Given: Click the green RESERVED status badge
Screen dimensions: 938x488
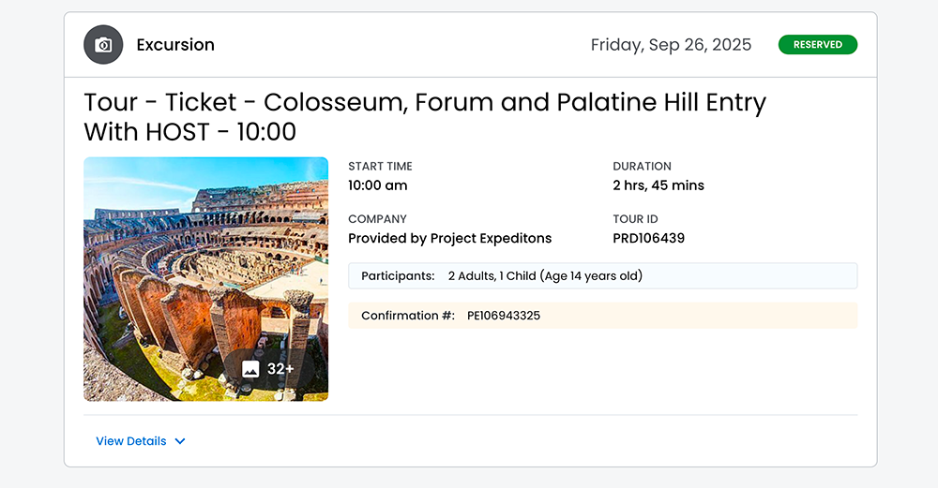Looking at the screenshot, I should (817, 45).
